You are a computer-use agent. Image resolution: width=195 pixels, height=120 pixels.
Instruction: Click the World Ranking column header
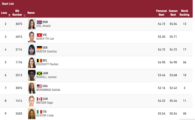(184, 13)
